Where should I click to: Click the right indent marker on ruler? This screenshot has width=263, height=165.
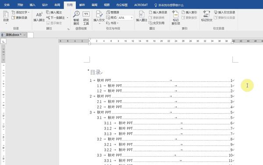232,42
